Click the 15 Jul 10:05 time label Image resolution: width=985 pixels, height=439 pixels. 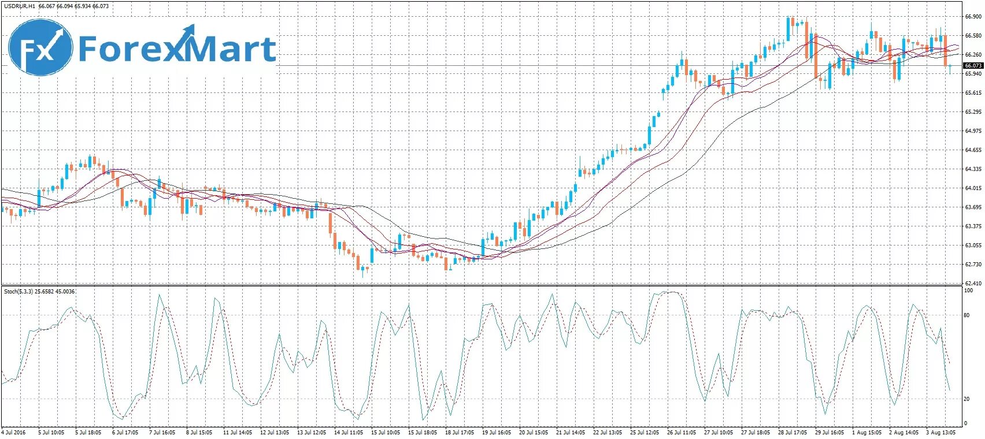click(386, 432)
